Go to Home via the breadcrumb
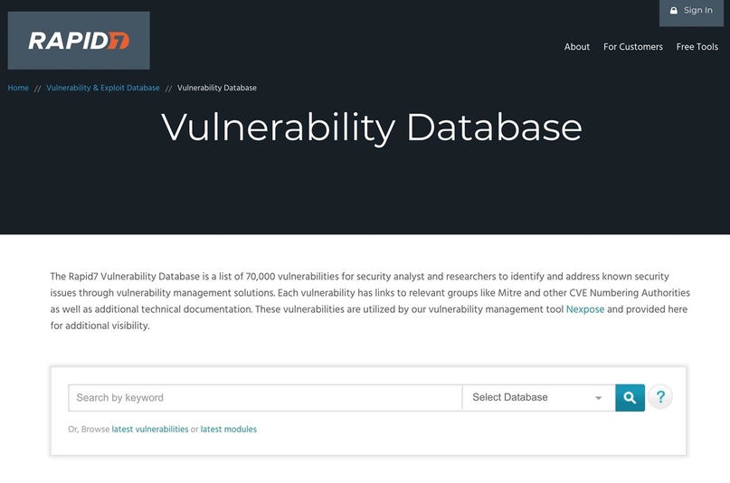This screenshot has height=483, width=730. tap(18, 88)
